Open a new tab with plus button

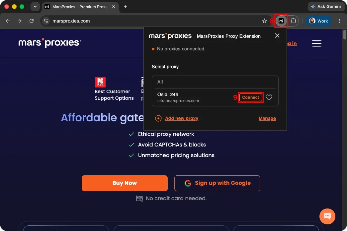click(126, 7)
